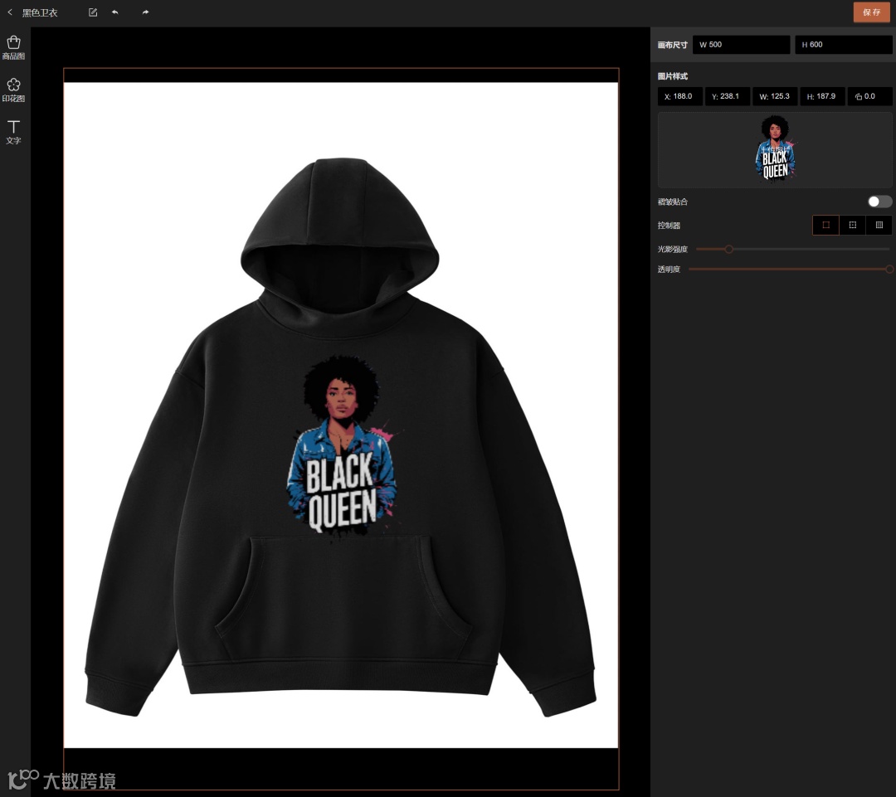This screenshot has width=896, height=797.
Task: Adjust the 光影强度 light intensity slider
Action: pyautogui.click(x=728, y=249)
